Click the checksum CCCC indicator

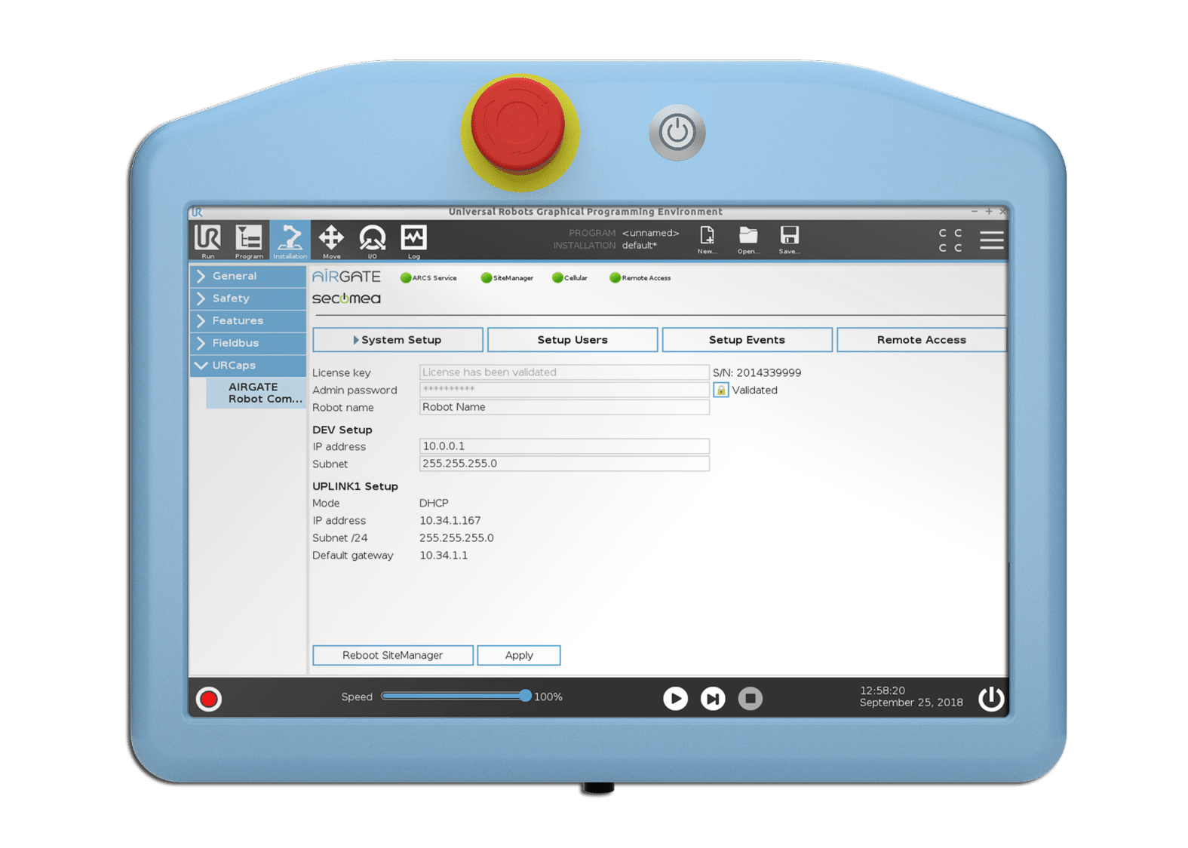pos(950,240)
